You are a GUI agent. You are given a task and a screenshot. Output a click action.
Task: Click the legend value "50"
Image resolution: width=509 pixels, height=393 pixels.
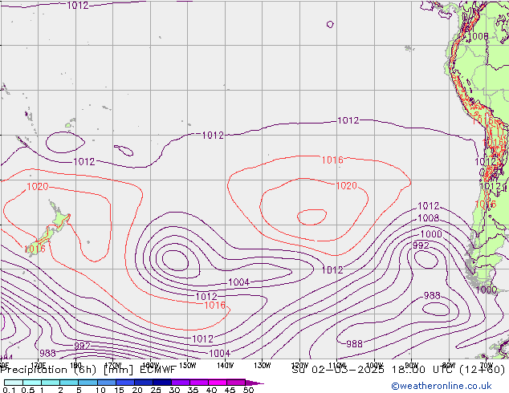[x=249, y=390]
